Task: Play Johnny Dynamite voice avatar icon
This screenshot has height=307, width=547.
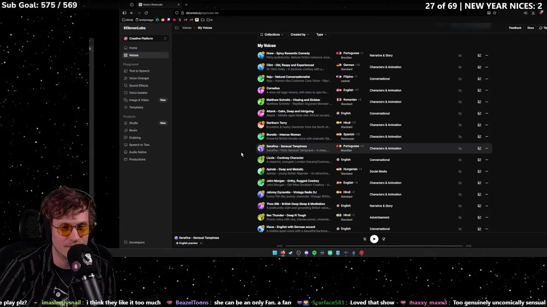Action: (x=261, y=194)
